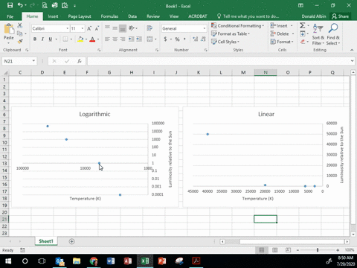
Task: Decrease the indent
Action: (x=131, y=39)
